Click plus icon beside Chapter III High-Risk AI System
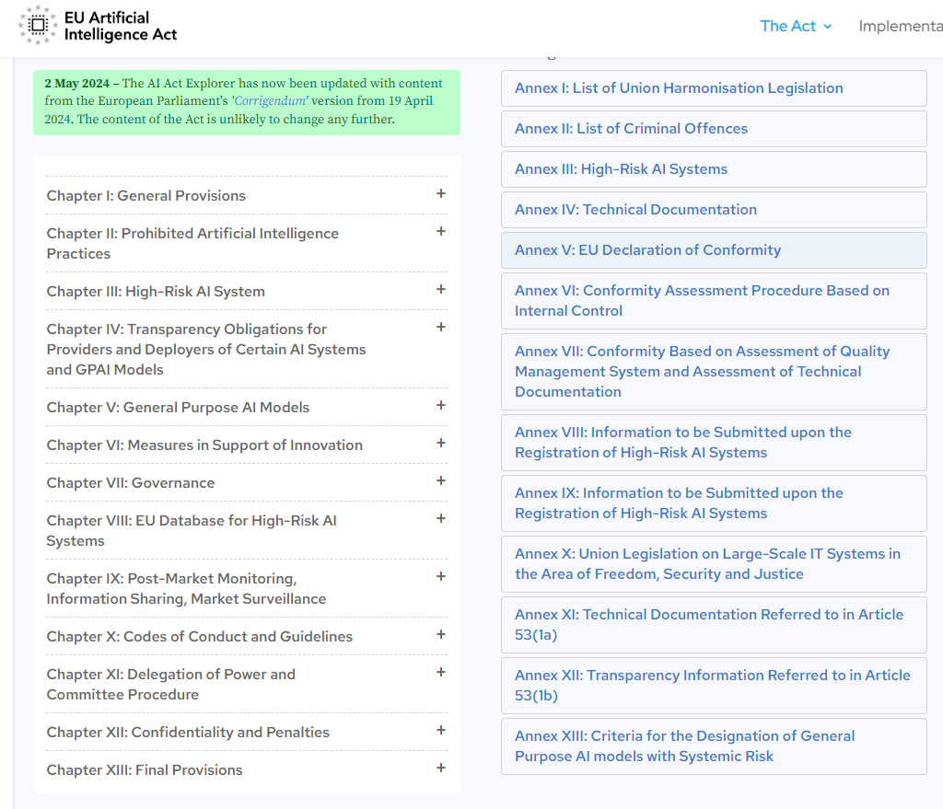The height and width of the screenshot is (809, 943). tap(441, 289)
